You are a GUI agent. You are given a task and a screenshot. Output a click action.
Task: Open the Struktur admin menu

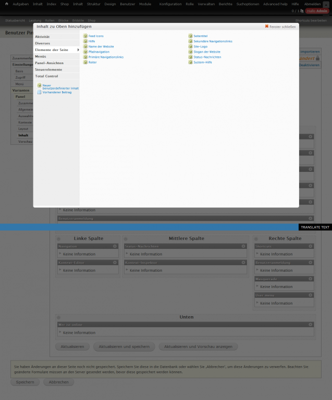tap(94, 4)
